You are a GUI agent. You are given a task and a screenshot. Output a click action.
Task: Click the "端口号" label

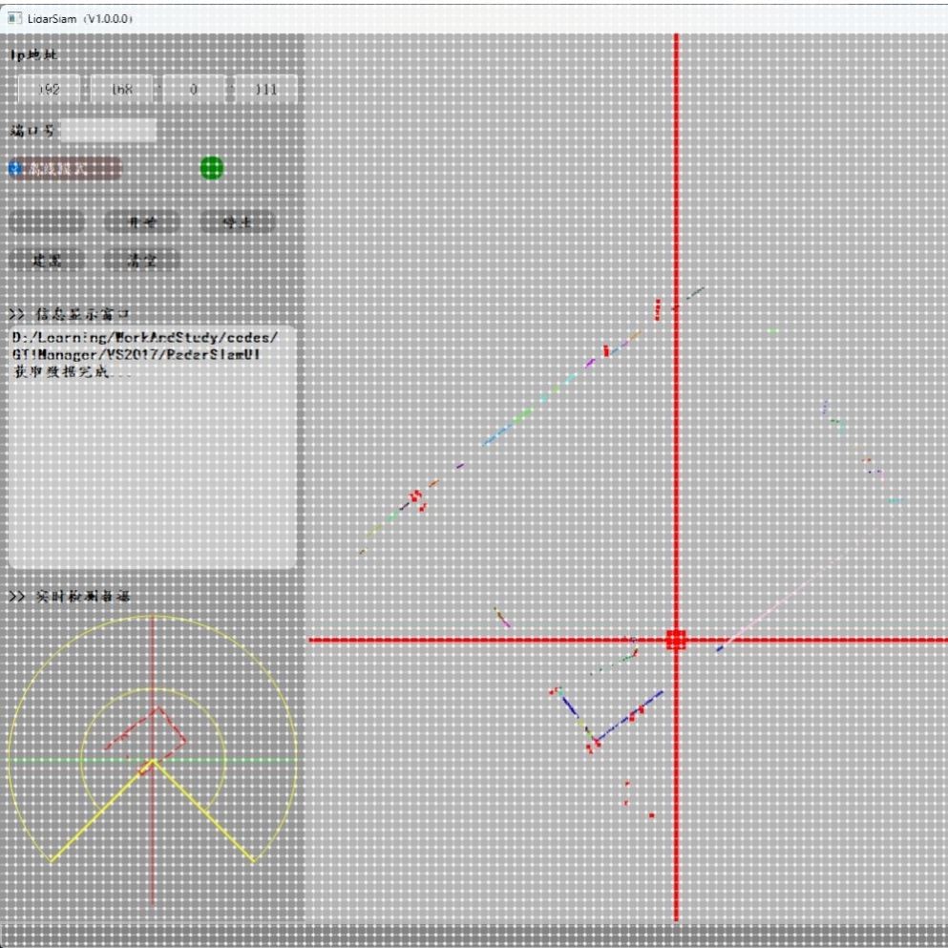point(32,130)
